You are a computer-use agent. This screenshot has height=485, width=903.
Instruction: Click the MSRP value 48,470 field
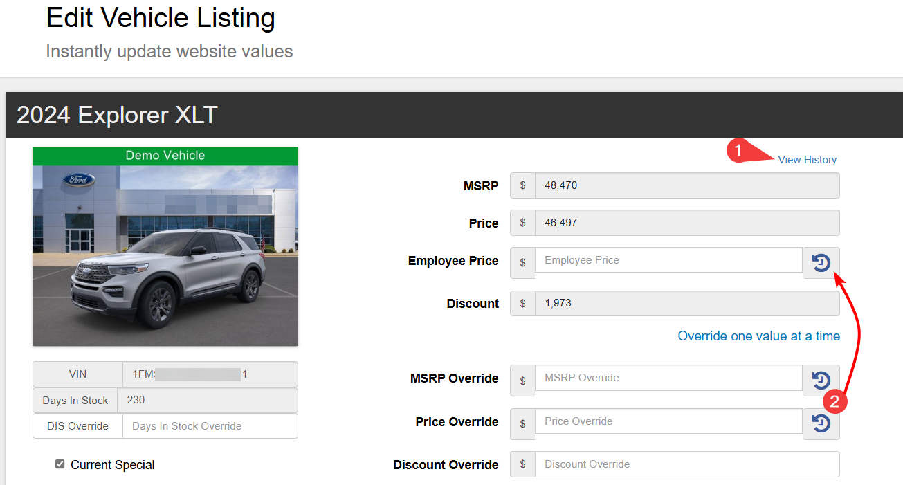pyautogui.click(x=687, y=185)
